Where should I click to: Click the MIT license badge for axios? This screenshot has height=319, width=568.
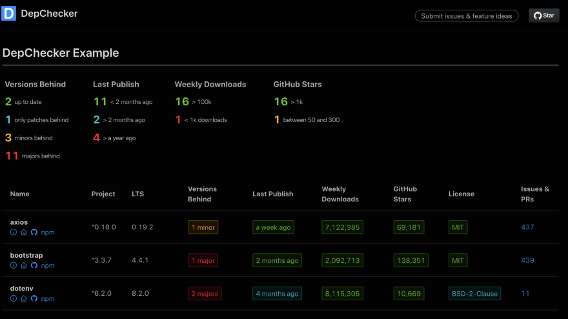point(458,227)
